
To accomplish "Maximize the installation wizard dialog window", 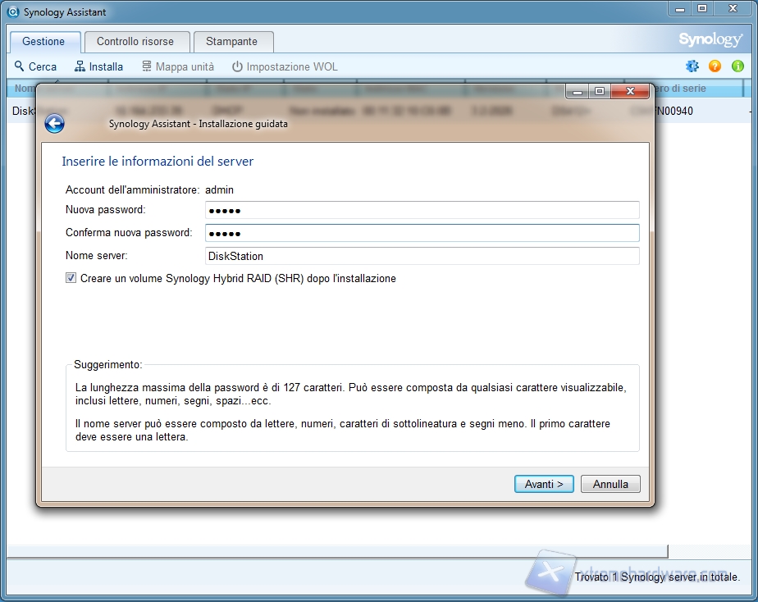I will pos(600,91).
